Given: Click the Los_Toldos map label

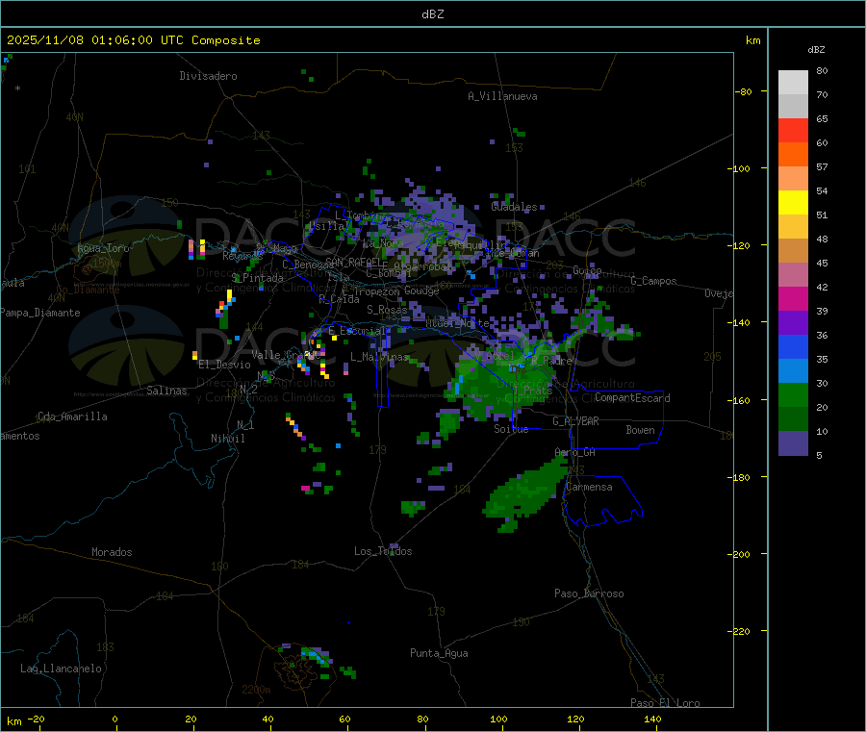Looking at the screenshot, I should [x=383, y=551].
